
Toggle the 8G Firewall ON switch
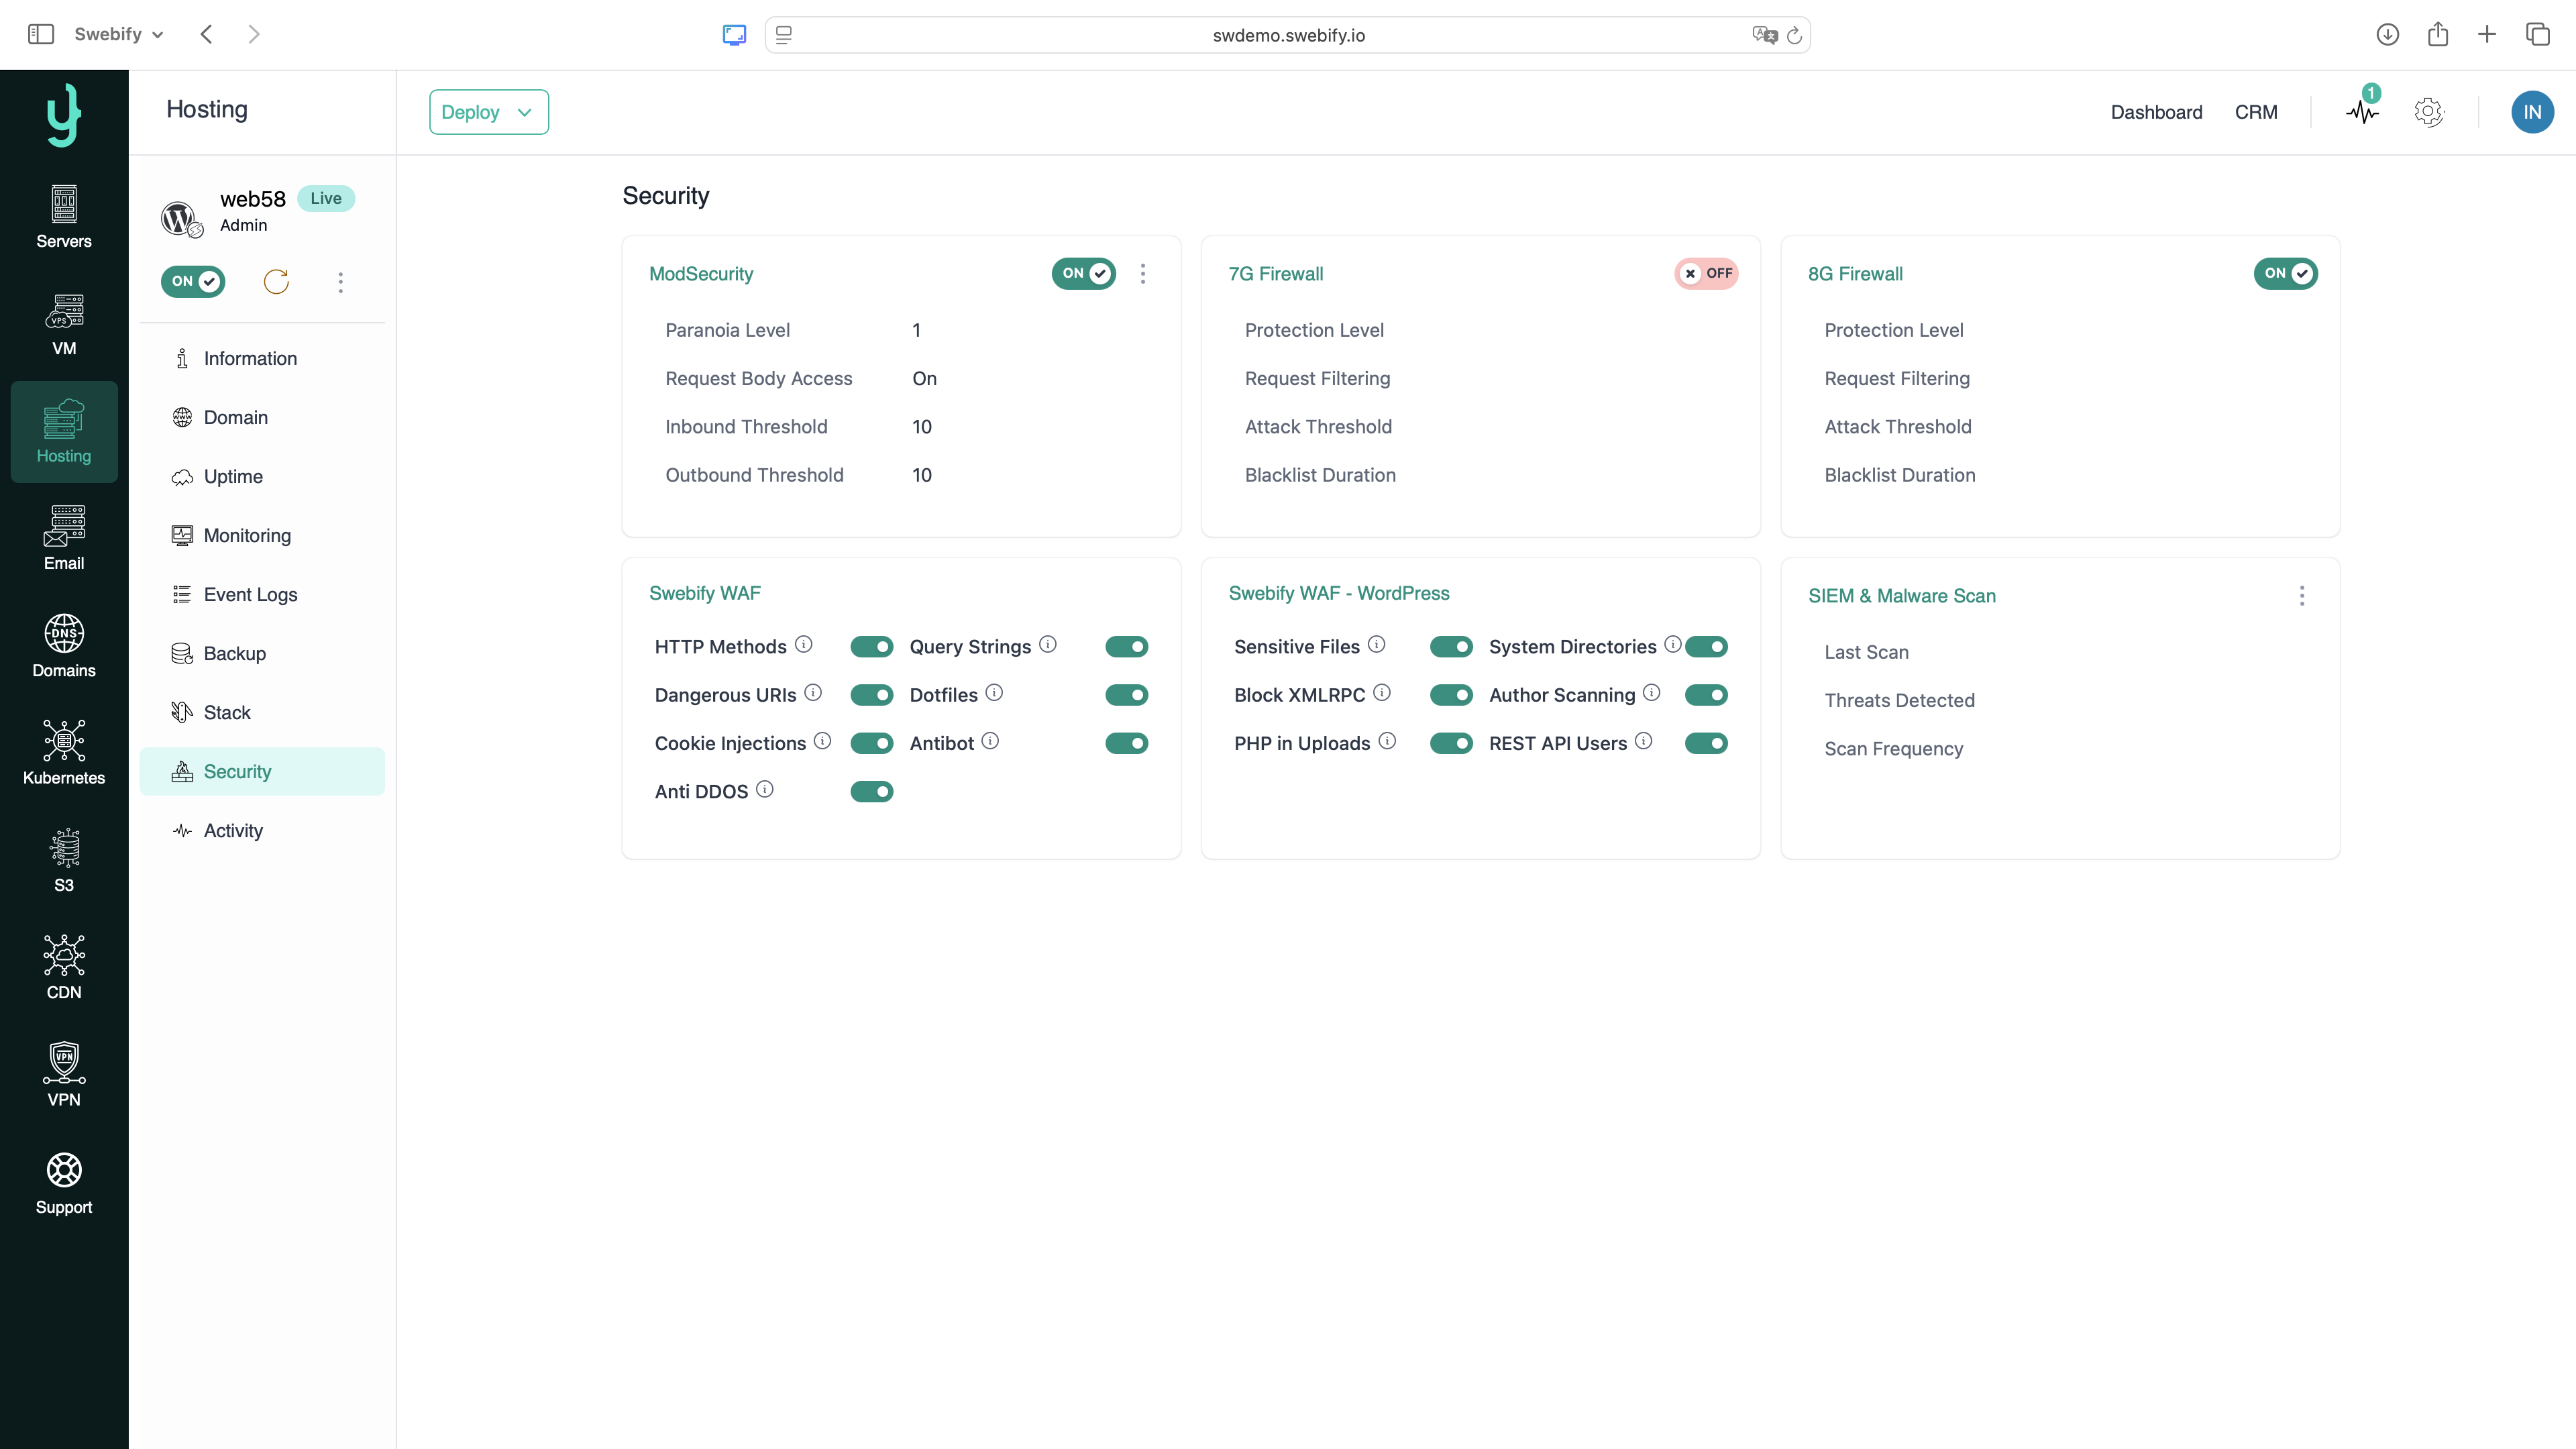2286,273
